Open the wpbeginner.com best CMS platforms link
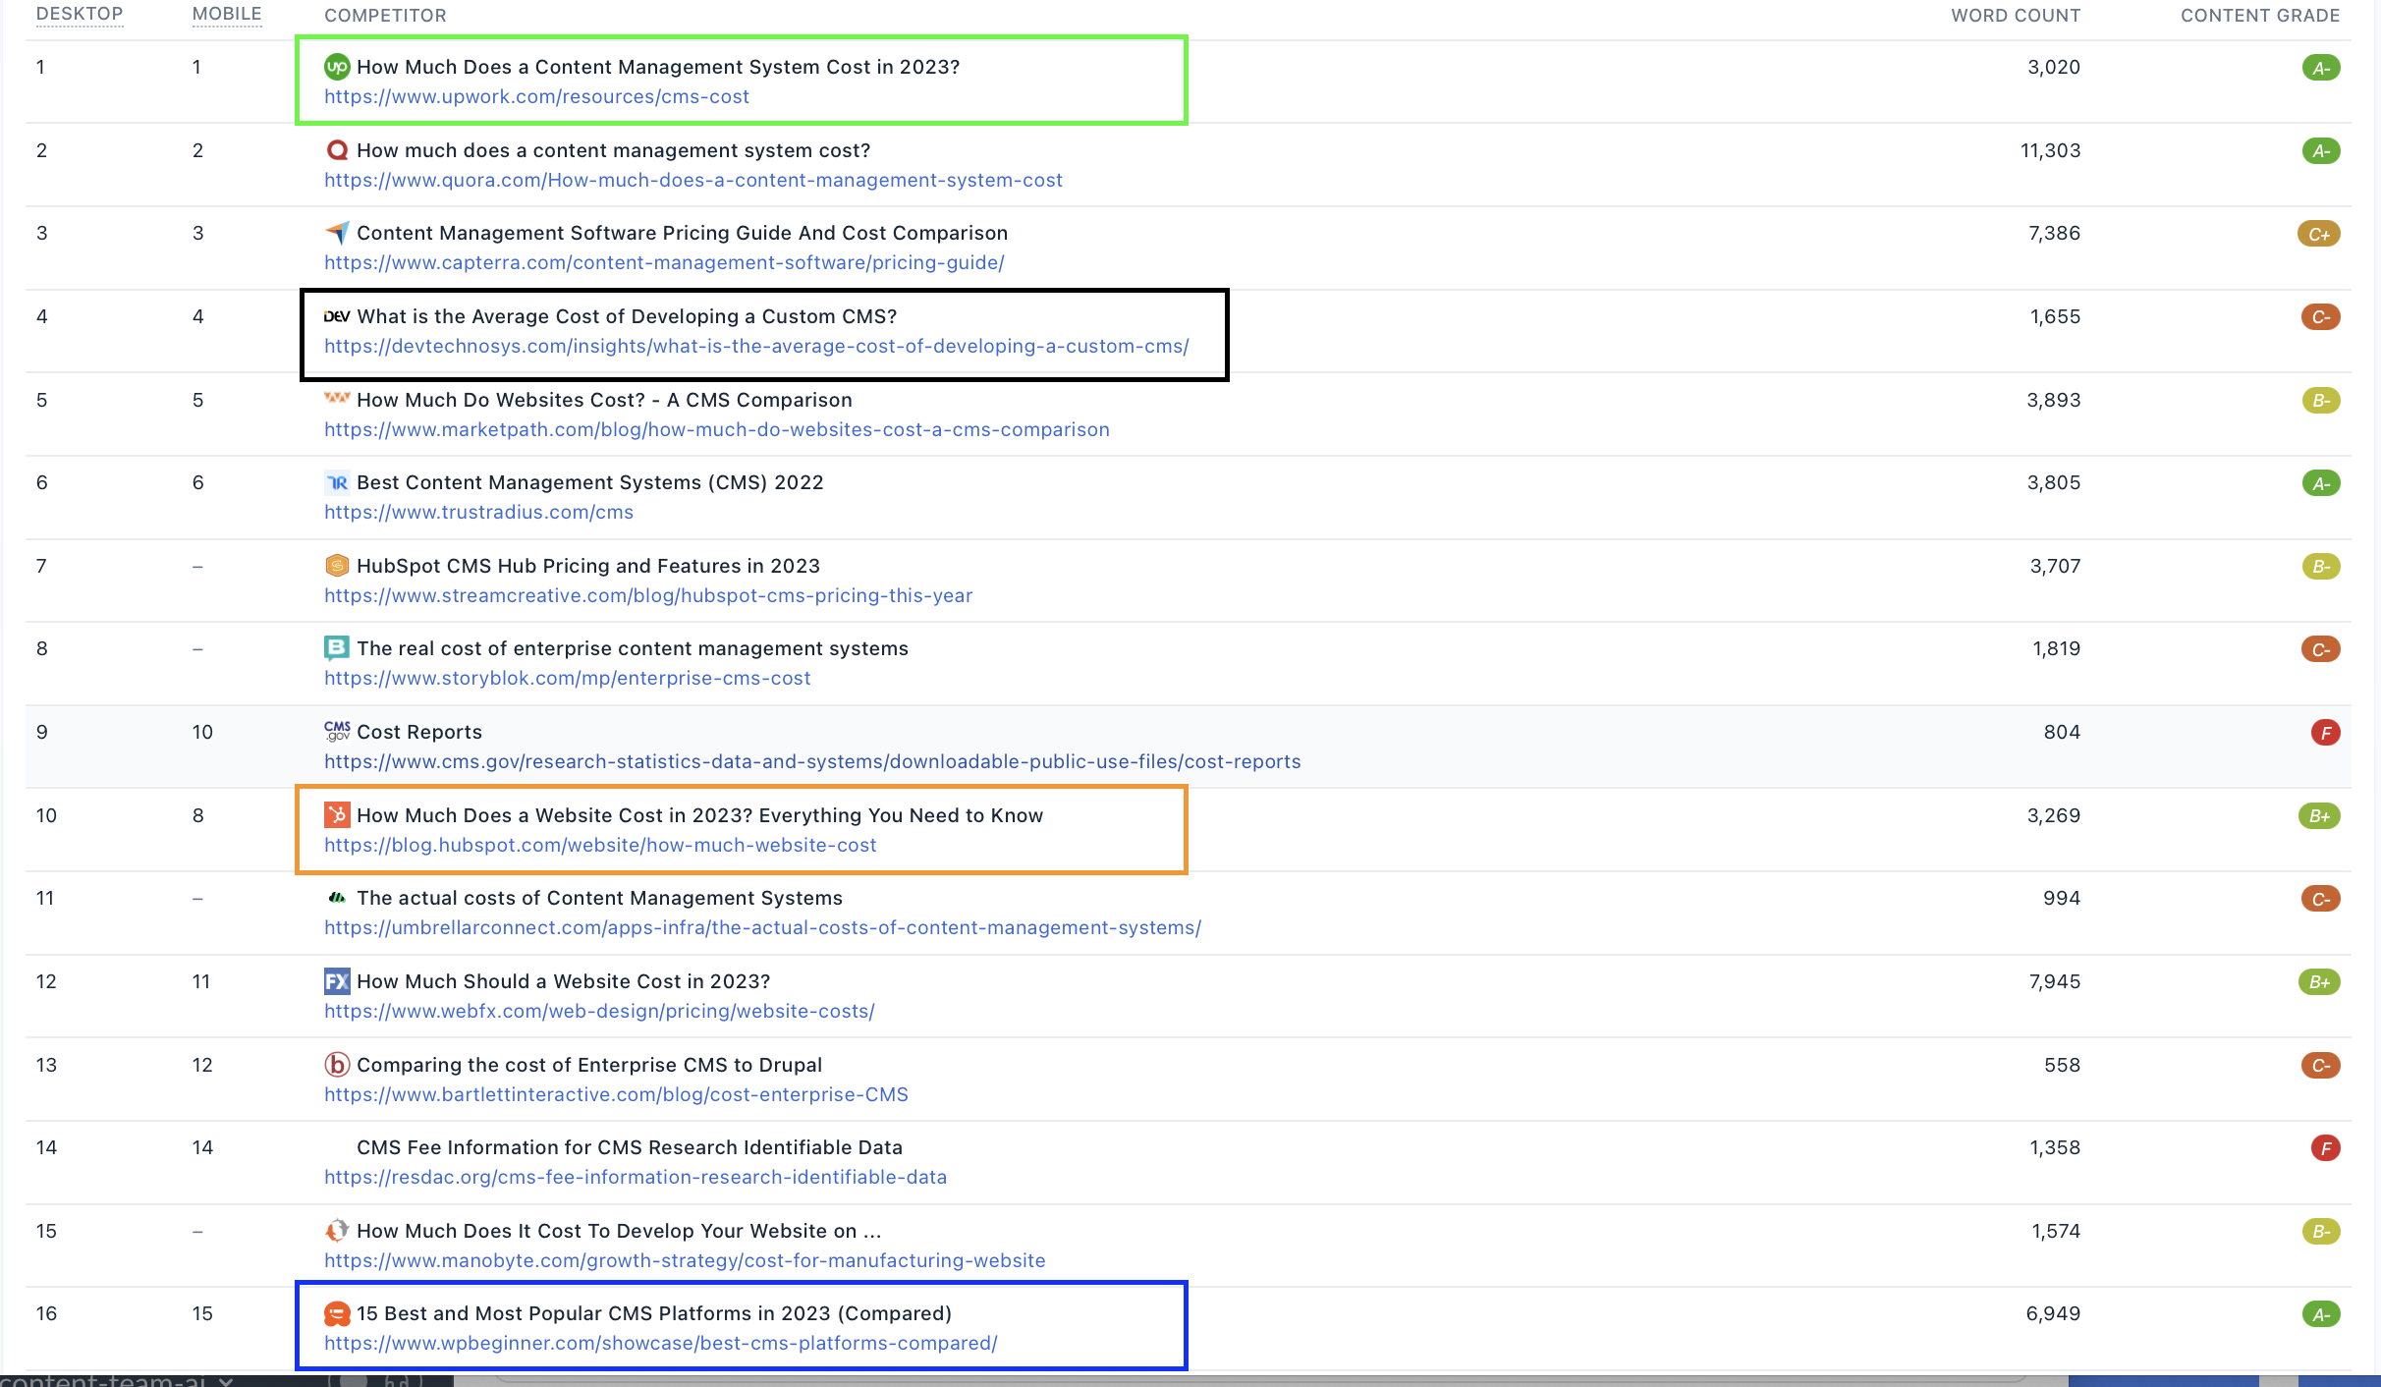Image resolution: width=2381 pixels, height=1387 pixels. (661, 1344)
